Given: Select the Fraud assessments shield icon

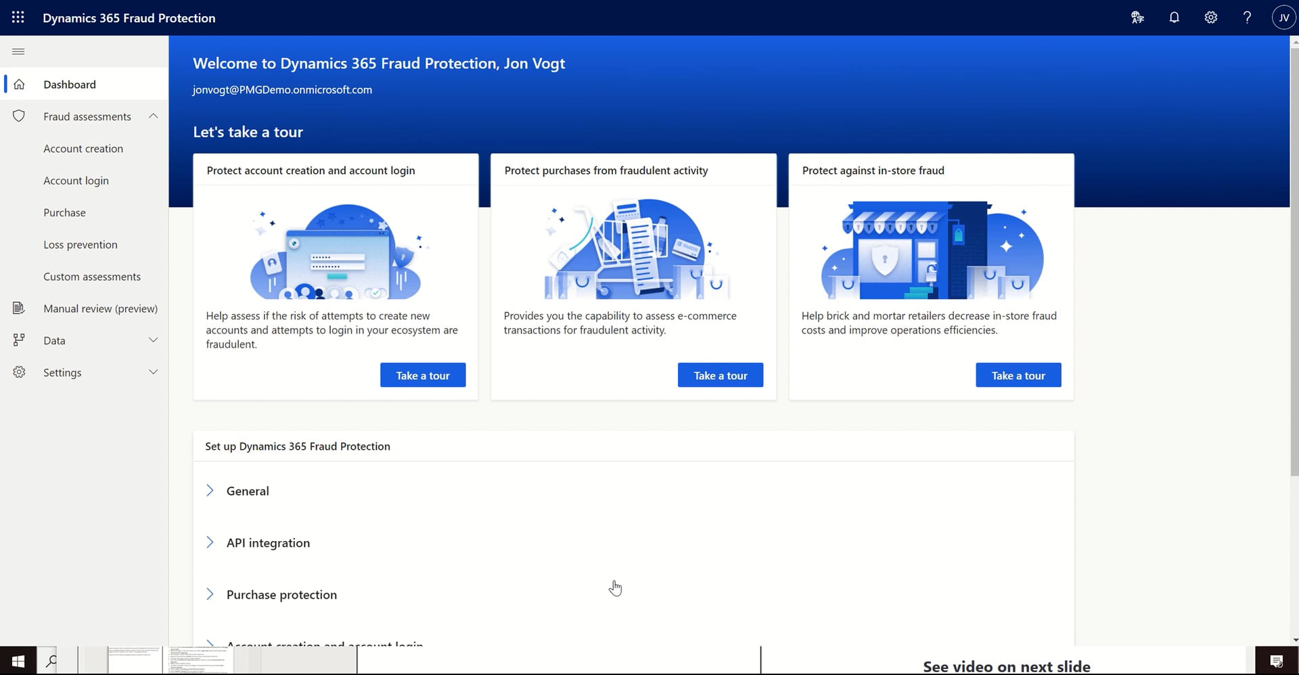Looking at the screenshot, I should click(18, 116).
